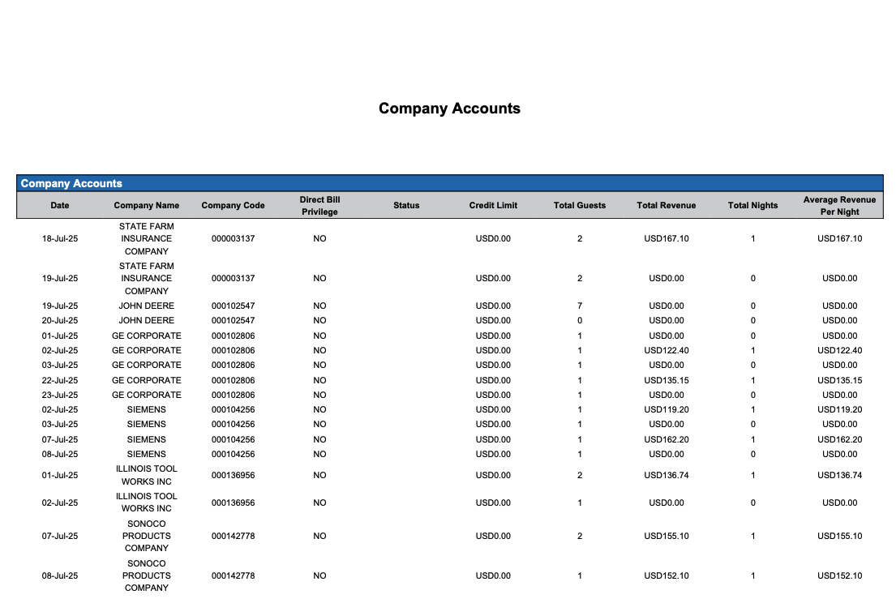The height and width of the screenshot is (603, 896).
Task: Click the blue Company Accounts section bar
Action: [449, 184]
